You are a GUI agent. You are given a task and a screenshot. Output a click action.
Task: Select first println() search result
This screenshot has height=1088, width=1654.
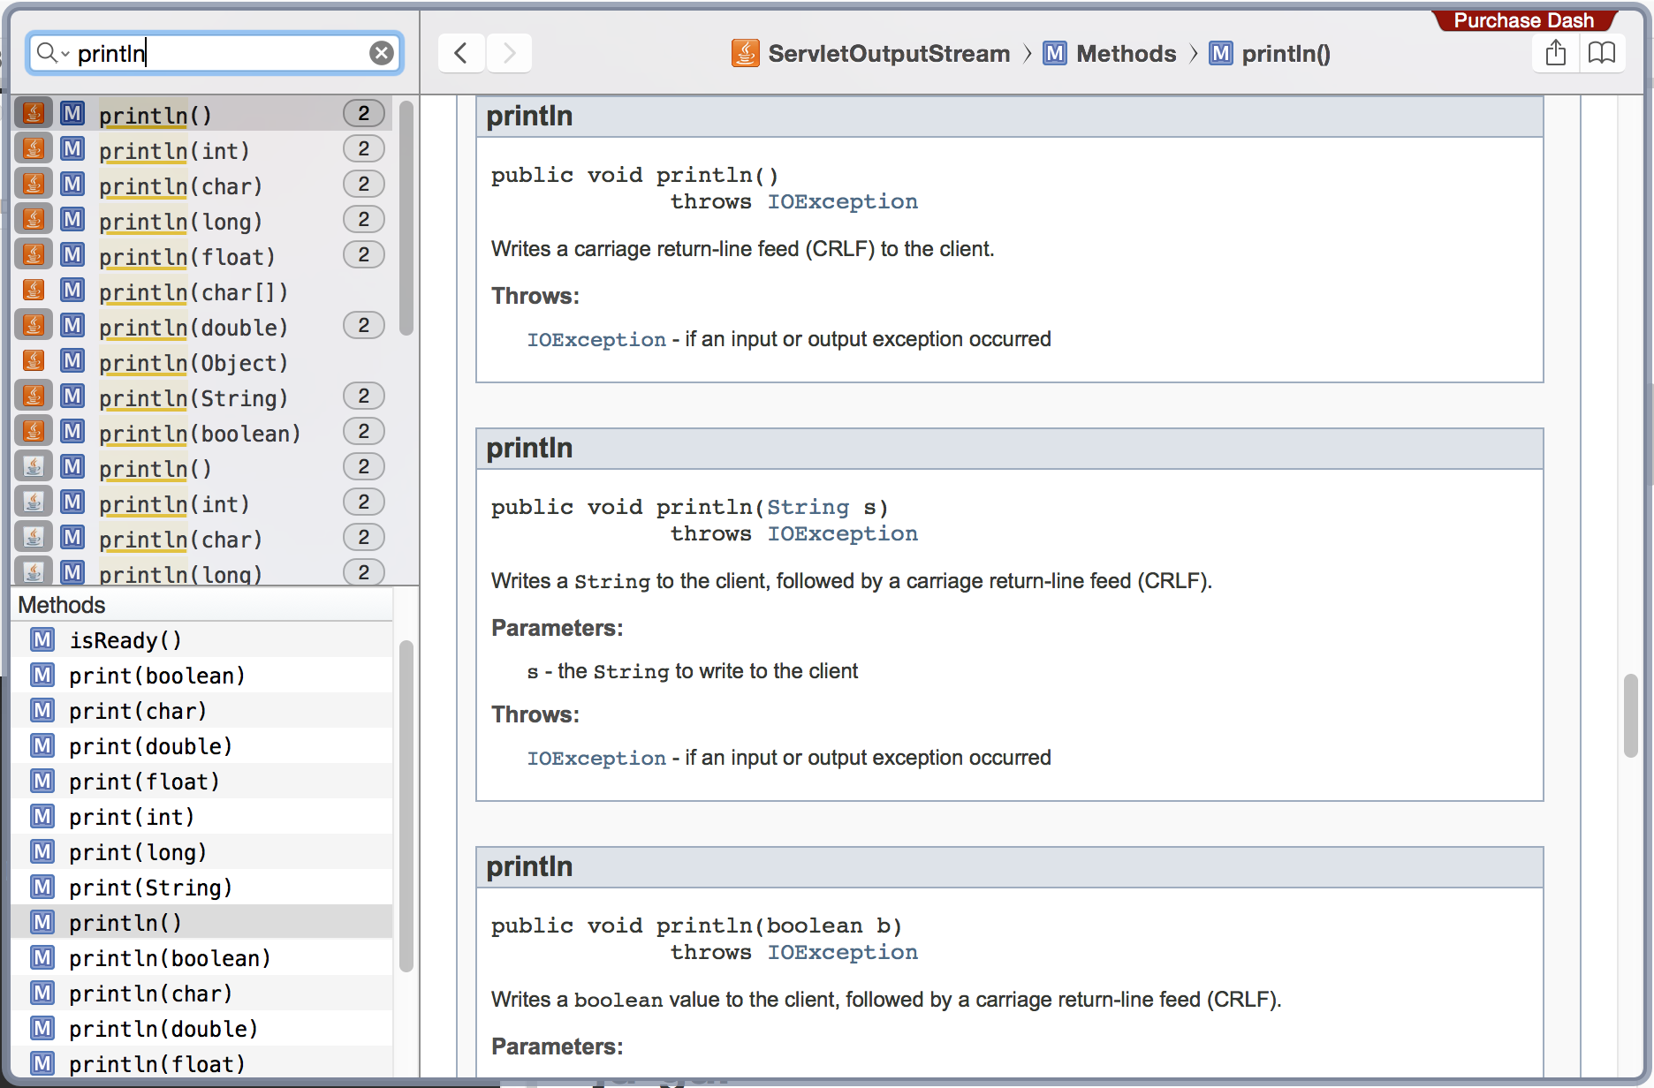pos(203,115)
